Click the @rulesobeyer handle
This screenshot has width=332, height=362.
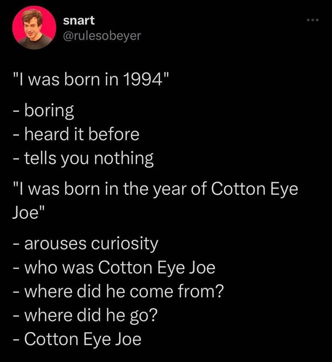tap(102, 35)
